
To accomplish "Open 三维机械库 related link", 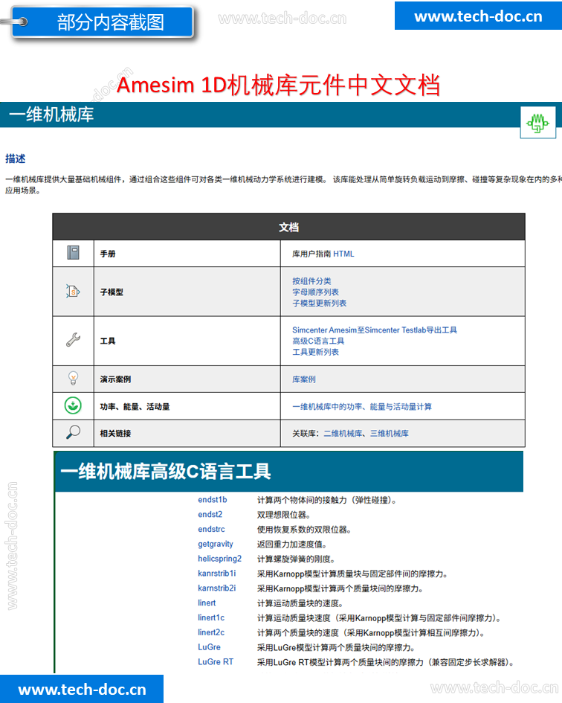I will coord(390,434).
